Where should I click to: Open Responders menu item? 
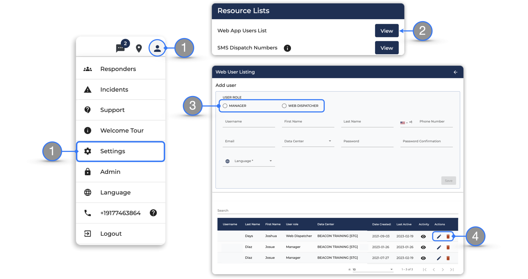pos(121,69)
